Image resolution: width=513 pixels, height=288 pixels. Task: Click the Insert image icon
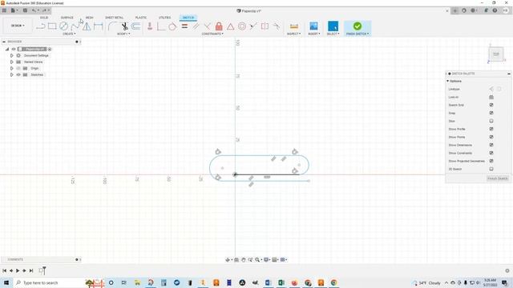coord(313,26)
